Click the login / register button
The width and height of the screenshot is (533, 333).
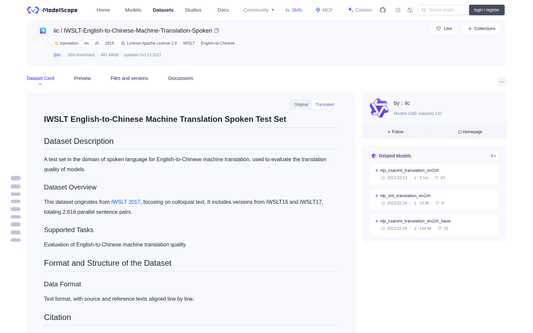point(487,10)
